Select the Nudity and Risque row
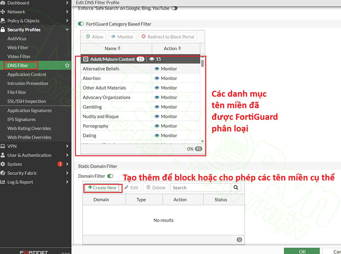 click(x=140, y=116)
